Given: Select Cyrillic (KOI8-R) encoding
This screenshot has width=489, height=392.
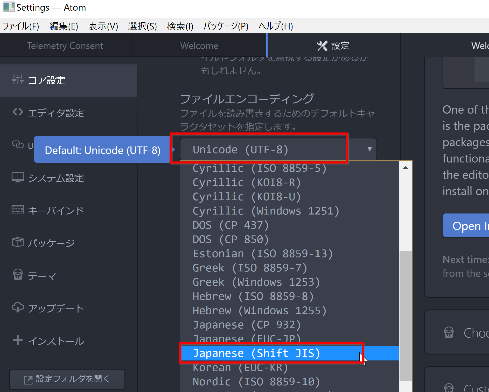Looking at the screenshot, I should [x=289, y=182].
